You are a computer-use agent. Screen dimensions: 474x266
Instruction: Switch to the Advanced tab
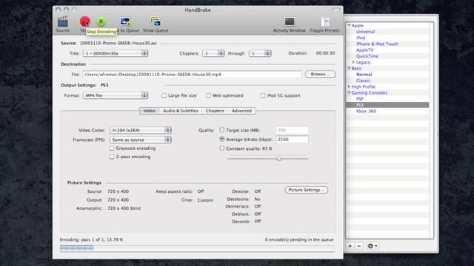pos(242,111)
